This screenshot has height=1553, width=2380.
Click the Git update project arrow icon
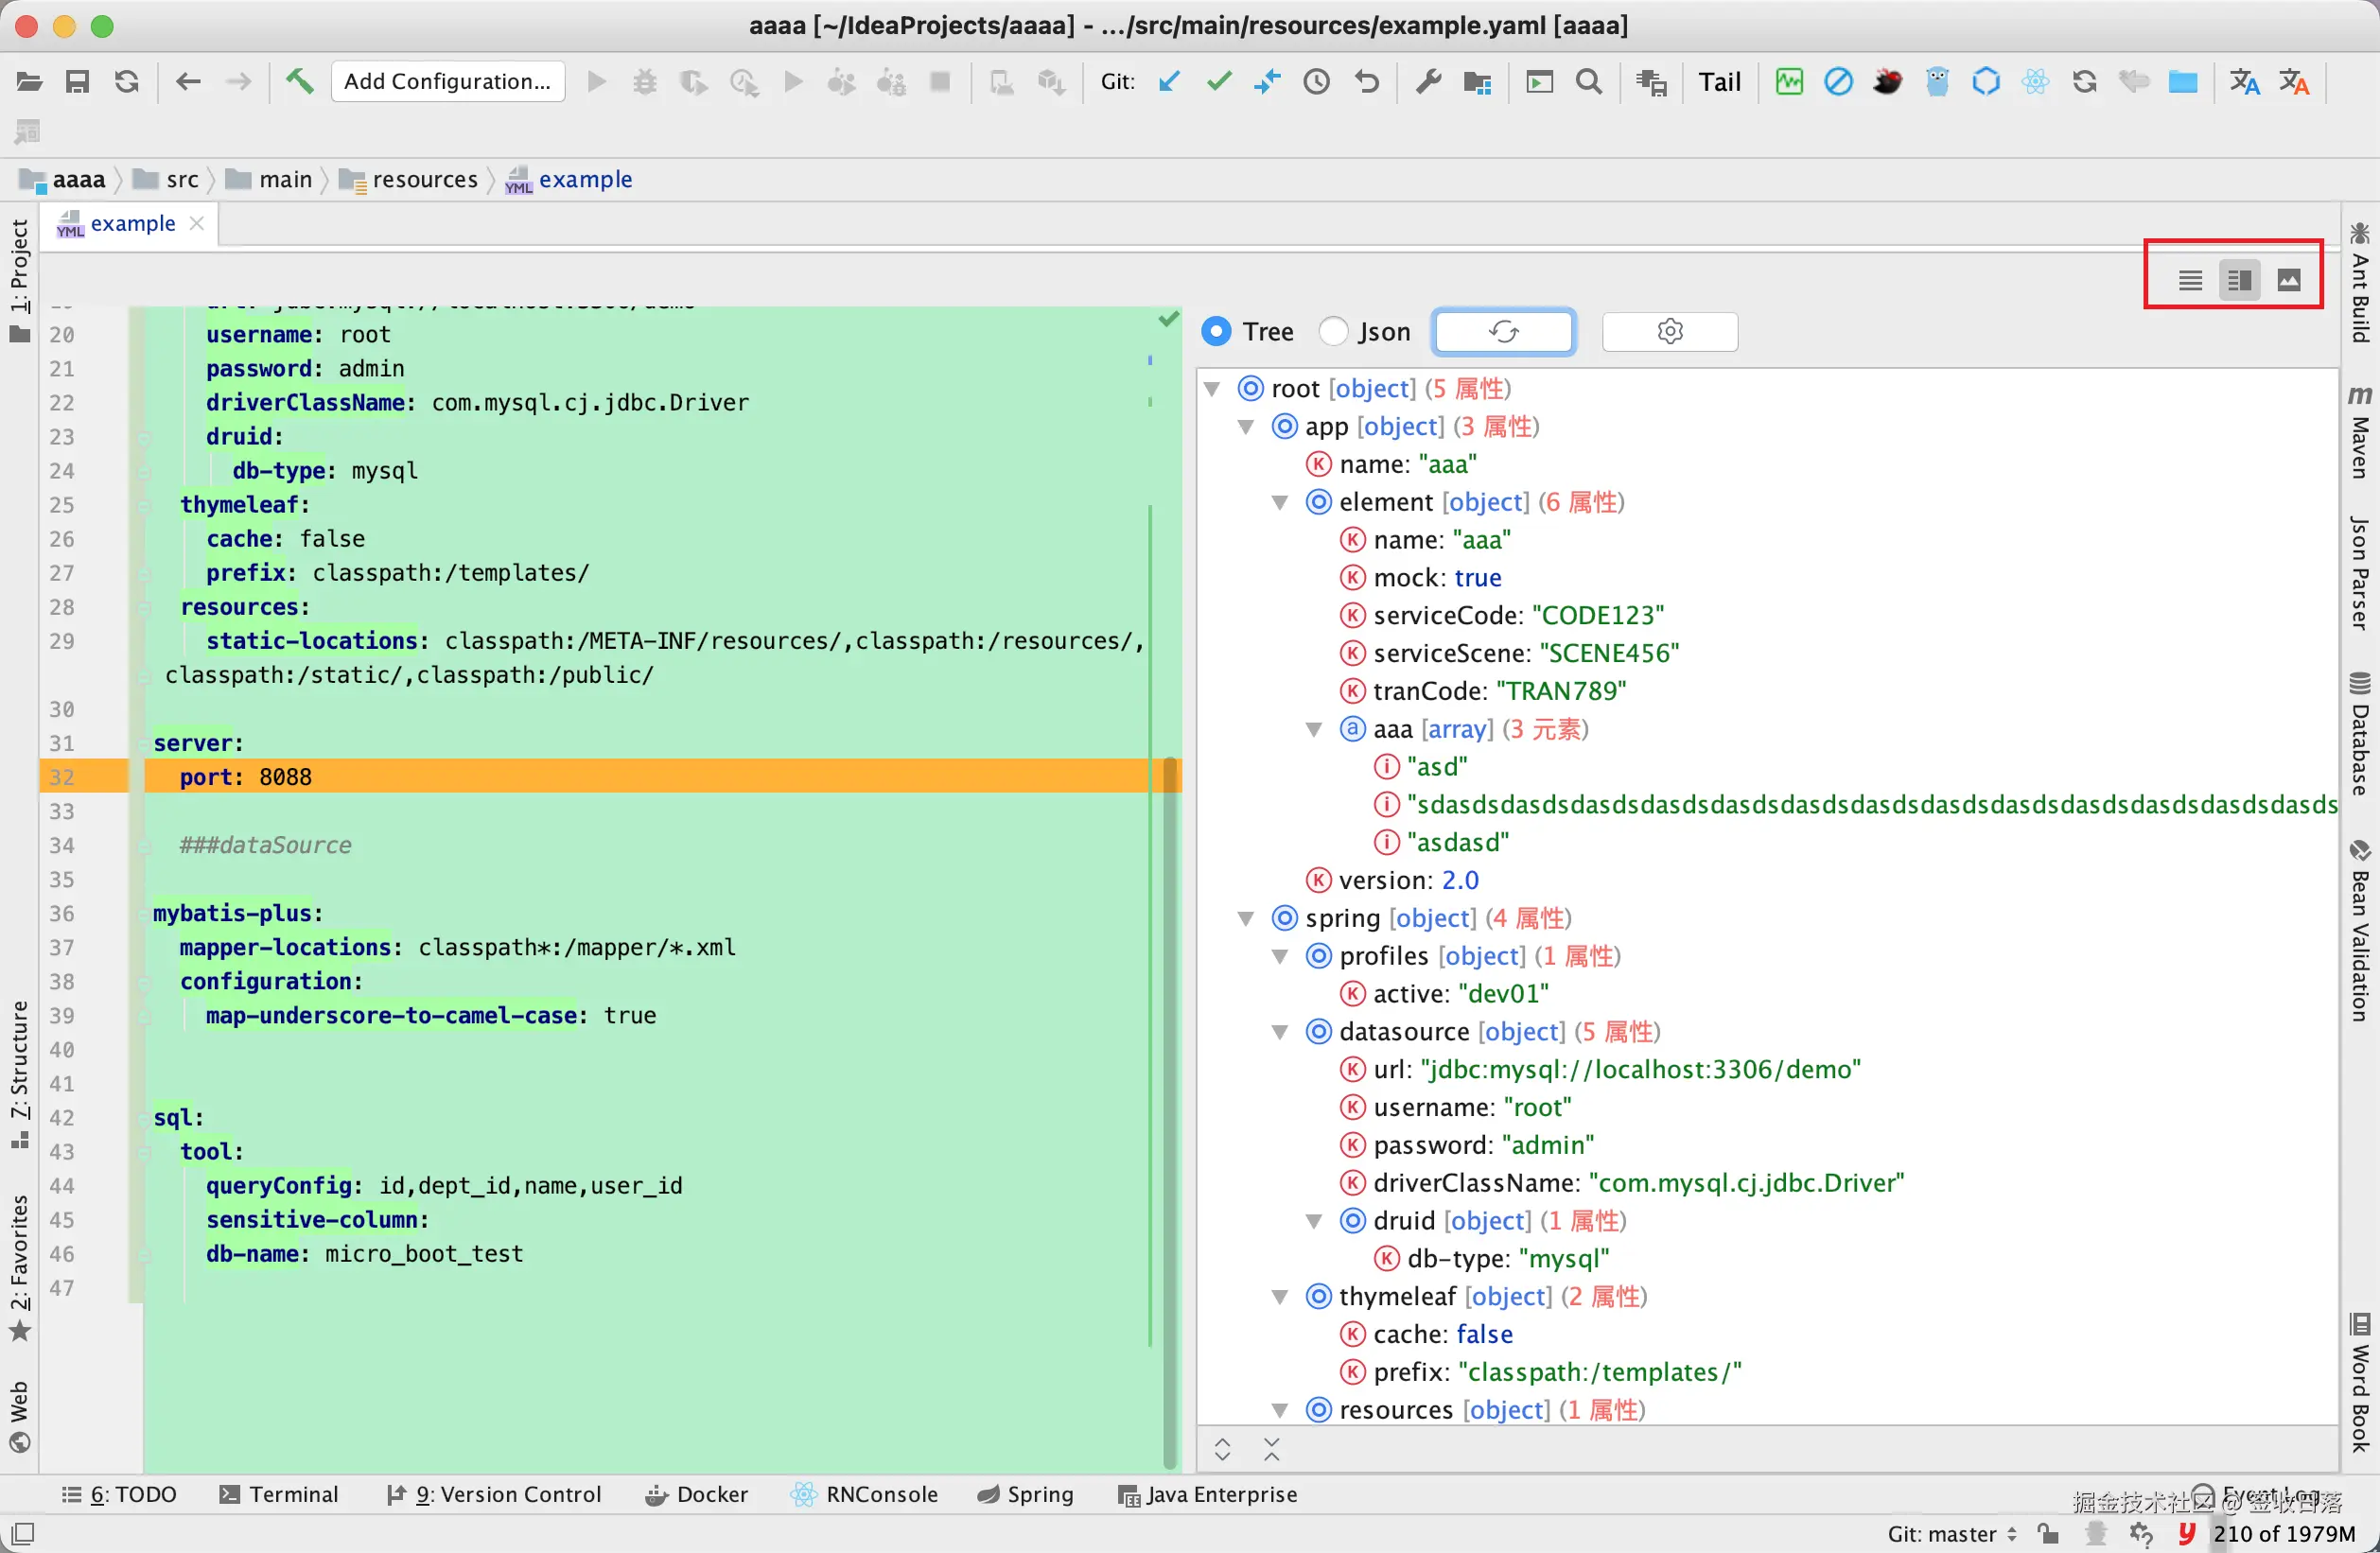point(1169,82)
